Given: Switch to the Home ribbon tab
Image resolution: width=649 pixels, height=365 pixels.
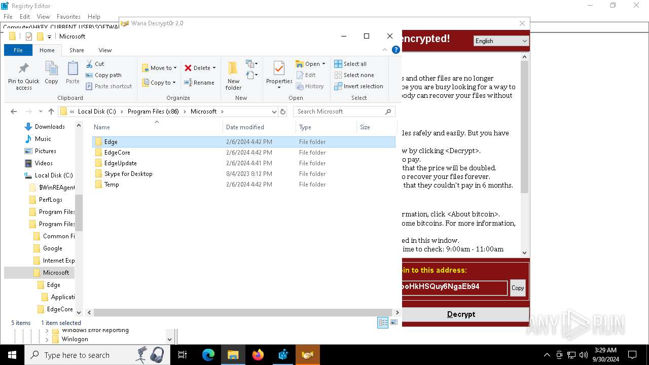Looking at the screenshot, I should pos(47,50).
